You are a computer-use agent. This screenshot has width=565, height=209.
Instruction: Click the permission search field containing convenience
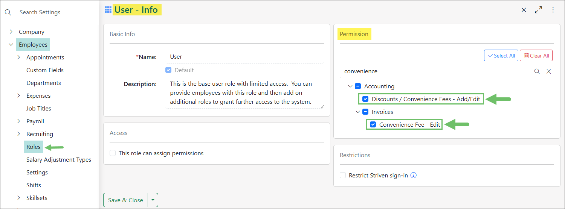click(x=435, y=71)
